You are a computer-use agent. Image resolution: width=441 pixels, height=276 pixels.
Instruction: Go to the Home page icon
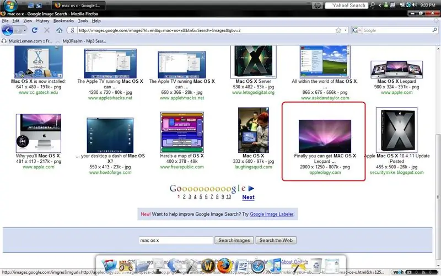tap(59, 30)
